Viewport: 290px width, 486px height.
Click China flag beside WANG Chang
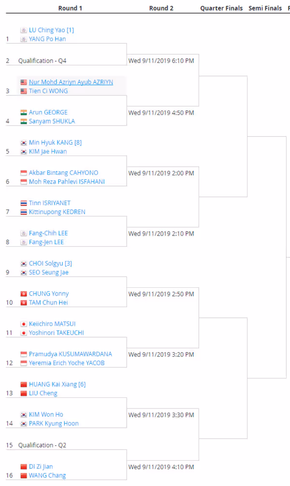click(24, 475)
